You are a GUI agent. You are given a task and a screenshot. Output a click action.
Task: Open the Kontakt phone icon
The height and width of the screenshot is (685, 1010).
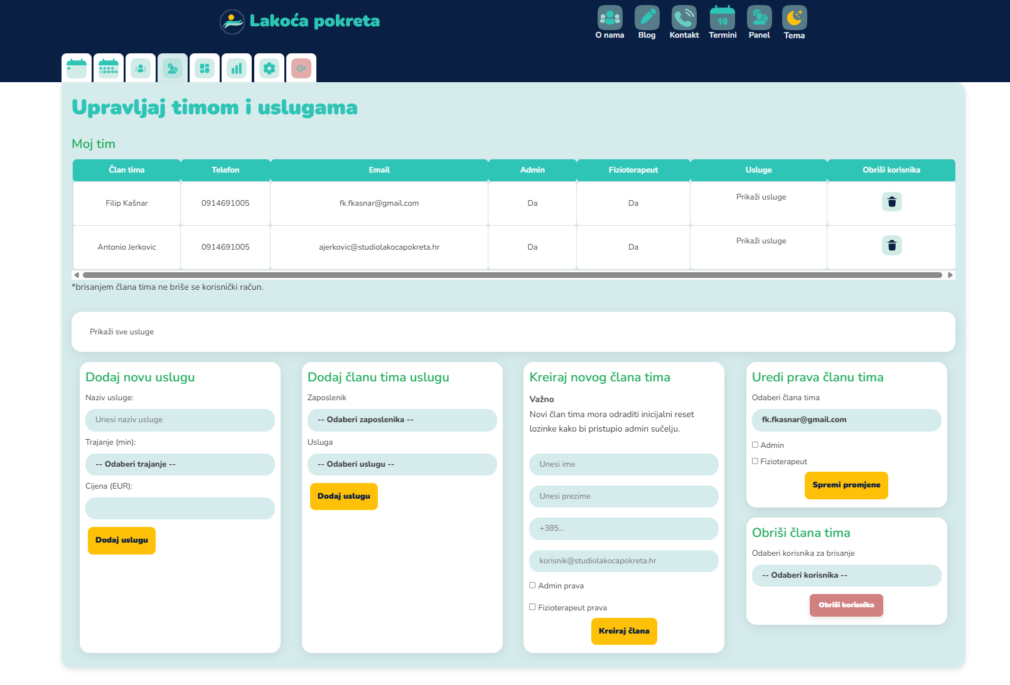(x=684, y=18)
